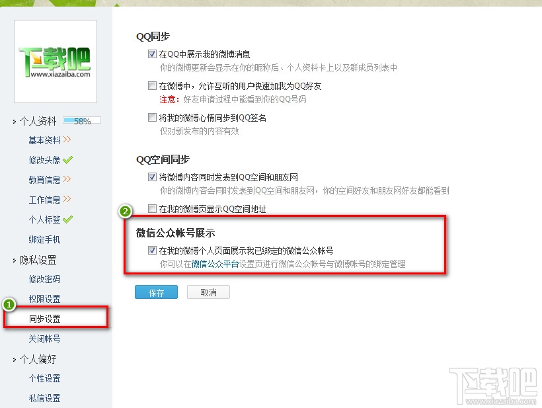
Task: Enable 'Show QQ Space address on my Weibo page'
Action: point(152,208)
